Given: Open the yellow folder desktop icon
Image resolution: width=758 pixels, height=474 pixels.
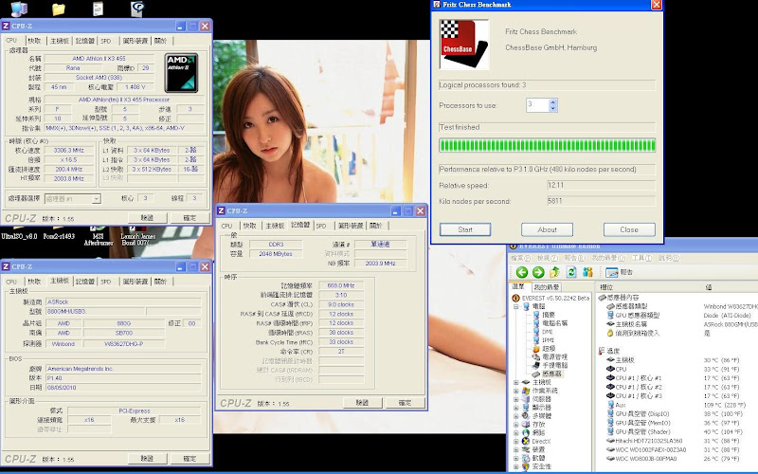Looking at the screenshot, I should pos(58,9).
